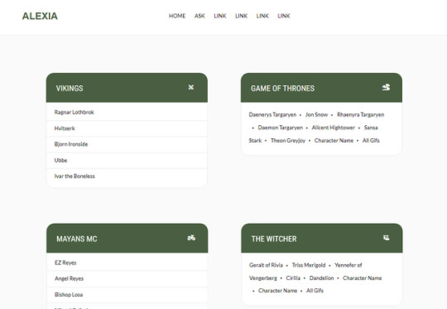The image size is (447, 309).
Task: Open All Gifs in The Witcher card
Action: click(x=315, y=291)
